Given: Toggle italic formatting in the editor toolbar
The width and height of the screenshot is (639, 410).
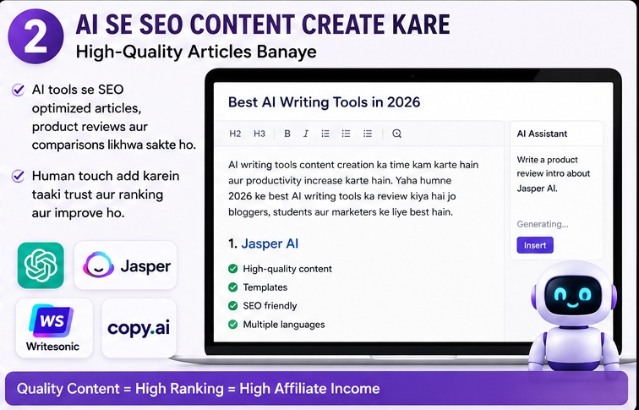Looking at the screenshot, I should 306,134.
